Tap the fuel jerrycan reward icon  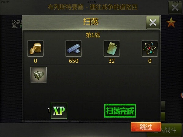[112, 49]
